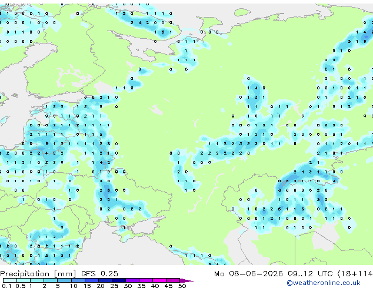The height and width of the screenshot is (288, 373).
Task: Click the legend label '0.5'
Action: pyautogui.click(x=21, y=286)
